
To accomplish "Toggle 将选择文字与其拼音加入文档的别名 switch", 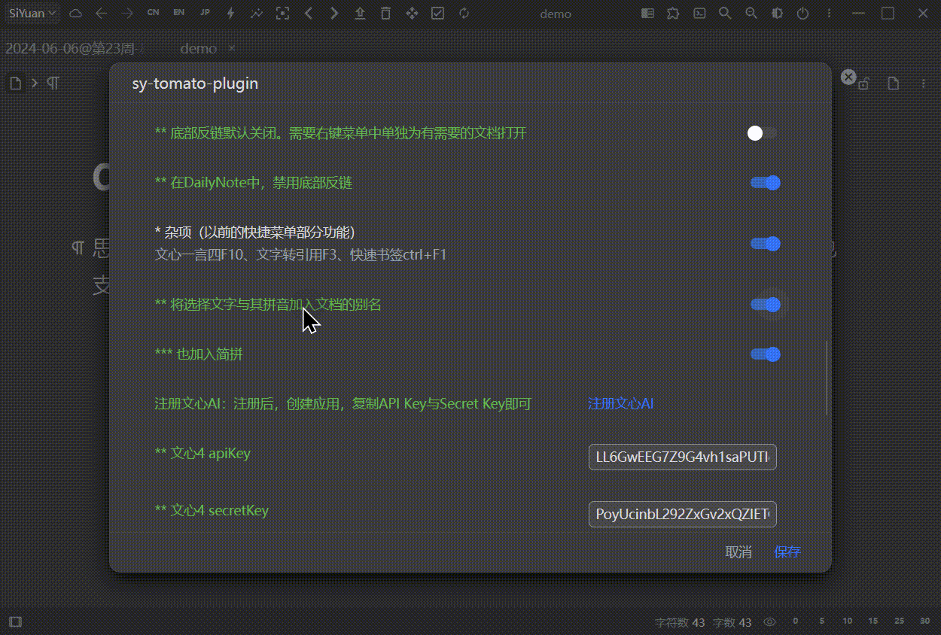I will coord(765,305).
